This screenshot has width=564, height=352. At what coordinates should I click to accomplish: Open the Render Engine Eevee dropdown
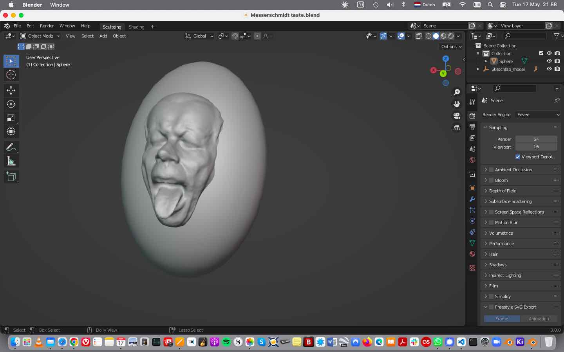click(538, 115)
